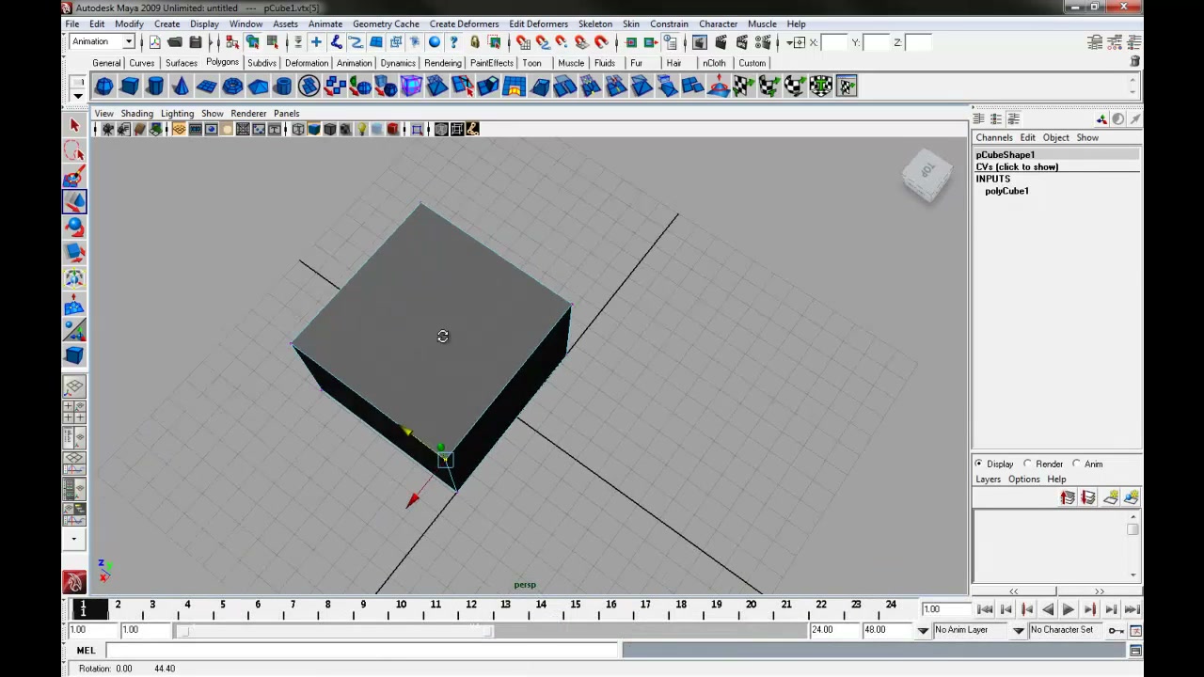1204x677 pixels.
Task: Toggle smooth shade all in viewport toolbar
Action: click(314, 129)
